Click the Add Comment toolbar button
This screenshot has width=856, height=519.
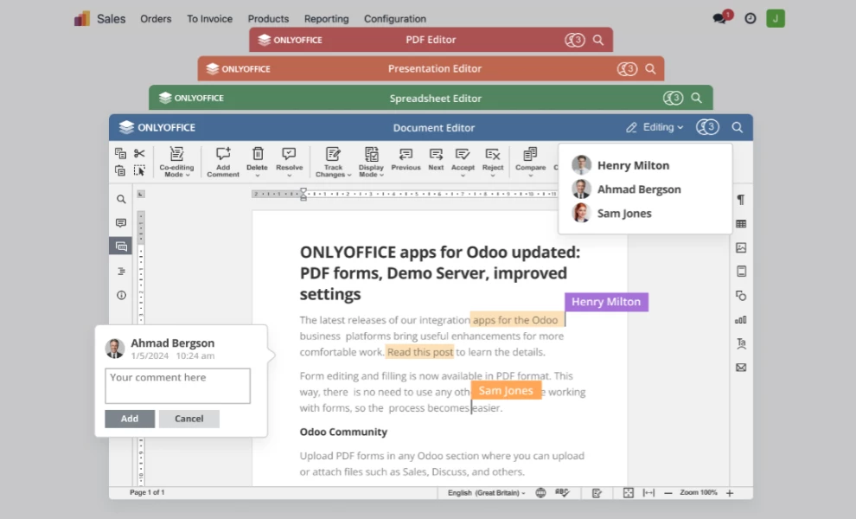coord(223,162)
